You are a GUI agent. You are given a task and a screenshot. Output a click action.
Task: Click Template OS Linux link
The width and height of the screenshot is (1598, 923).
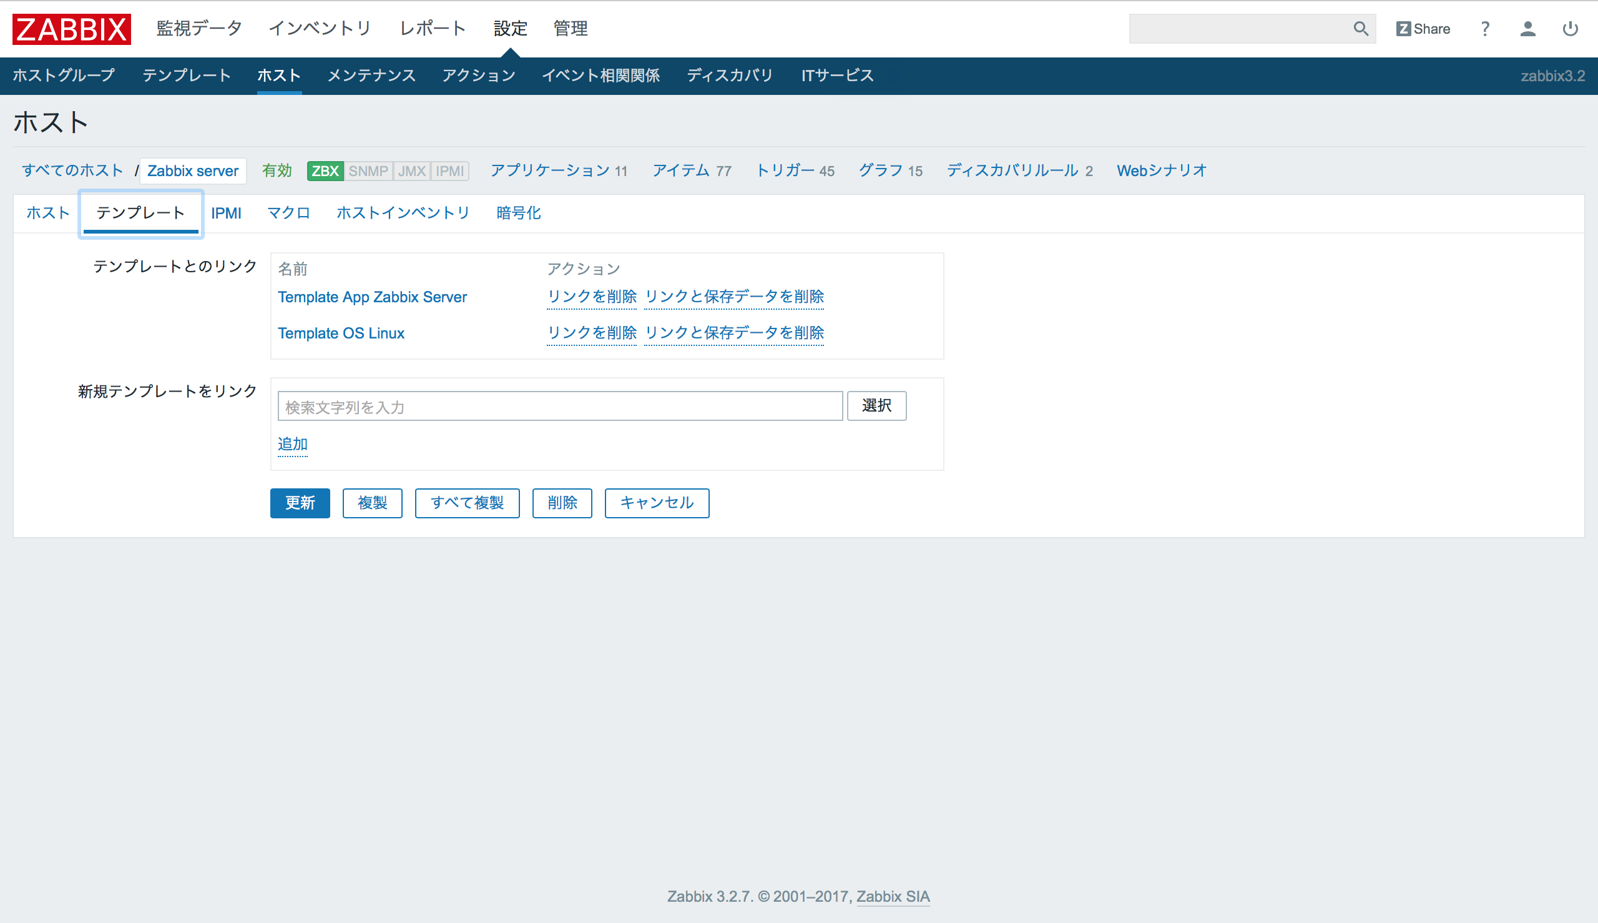340,333
